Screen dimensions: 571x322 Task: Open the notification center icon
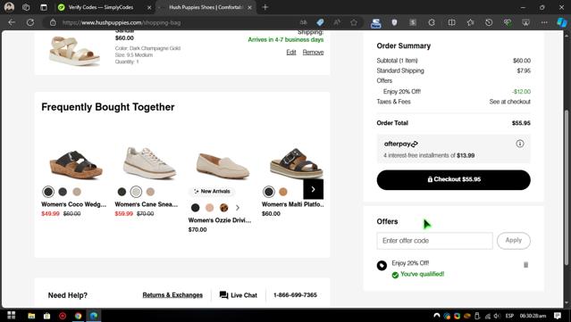(558, 316)
